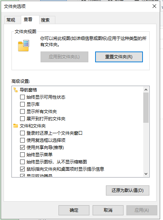Open the 搜索 tab
The height and width of the screenshot is (220, 163).
[x=45, y=20]
